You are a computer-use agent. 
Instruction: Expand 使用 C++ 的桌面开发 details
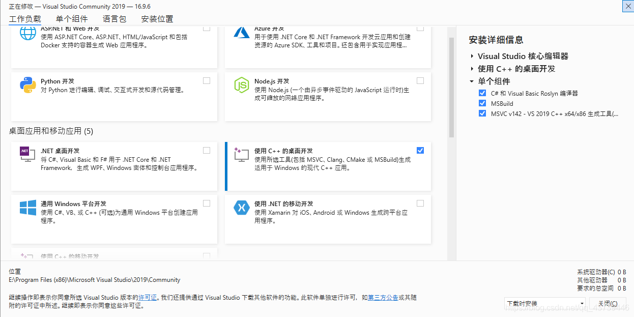(x=472, y=69)
